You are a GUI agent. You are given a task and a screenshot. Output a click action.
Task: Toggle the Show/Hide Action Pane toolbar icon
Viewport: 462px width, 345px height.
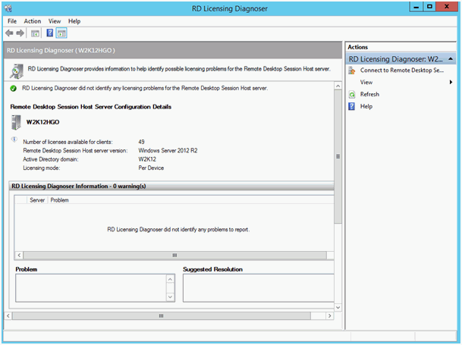(61, 33)
